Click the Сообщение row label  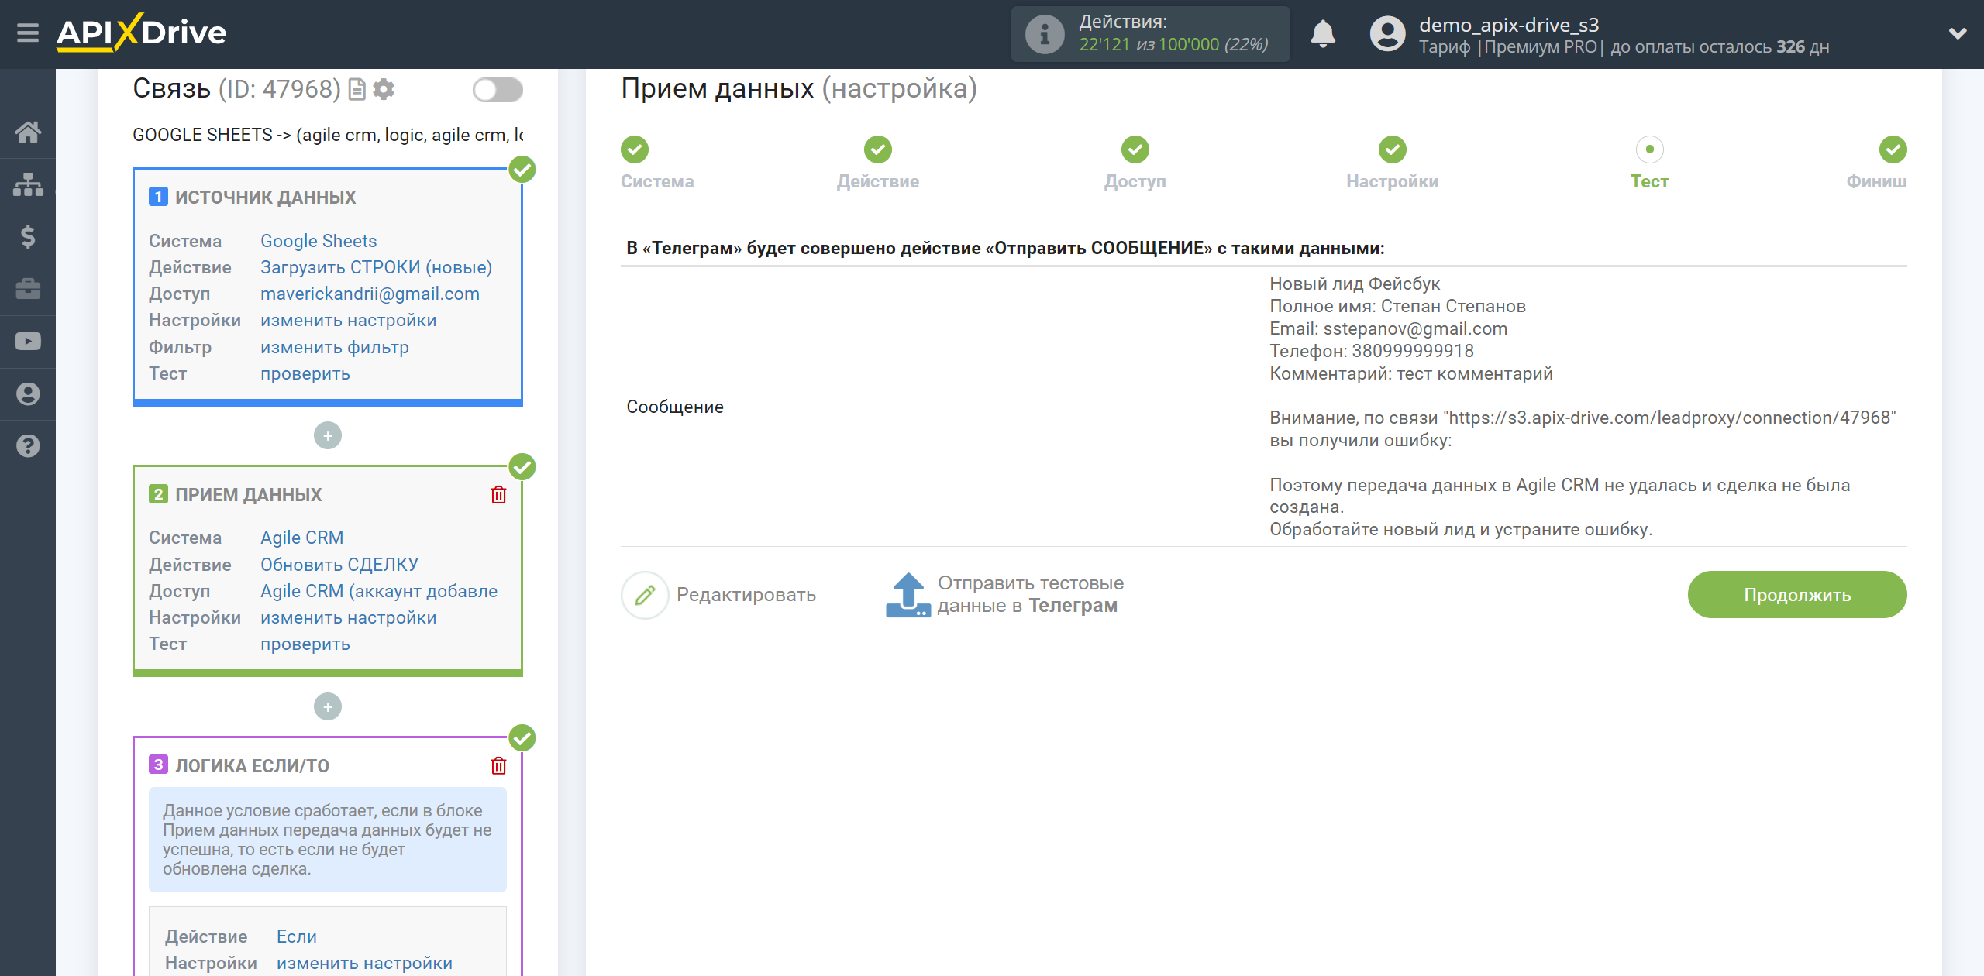click(x=675, y=407)
